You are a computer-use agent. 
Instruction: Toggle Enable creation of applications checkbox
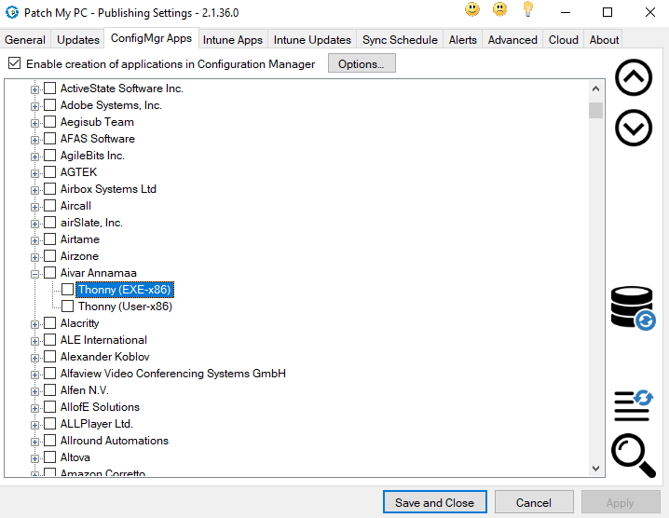14,64
